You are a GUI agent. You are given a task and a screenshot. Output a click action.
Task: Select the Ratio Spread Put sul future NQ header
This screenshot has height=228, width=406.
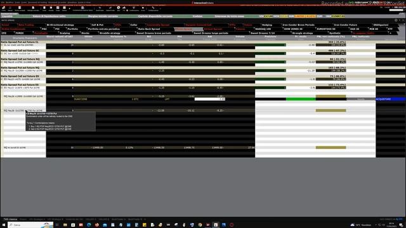(20, 68)
